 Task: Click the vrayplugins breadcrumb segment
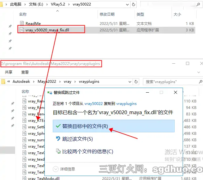(89, 82)
